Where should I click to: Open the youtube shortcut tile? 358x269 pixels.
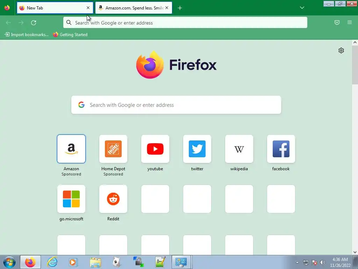(155, 149)
